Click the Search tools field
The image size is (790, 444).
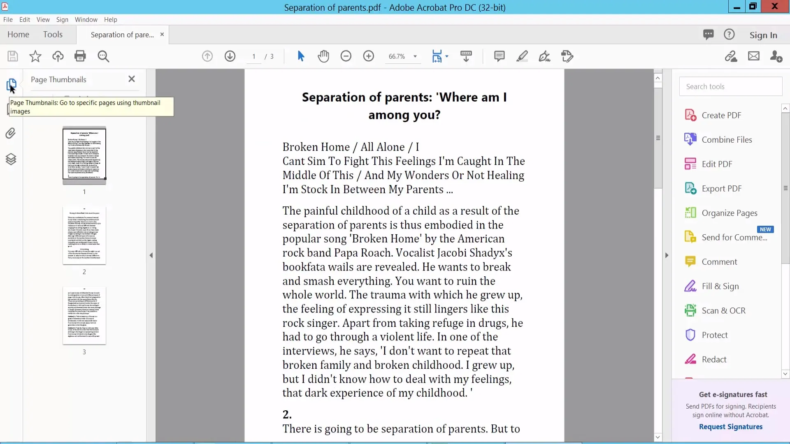click(x=730, y=87)
